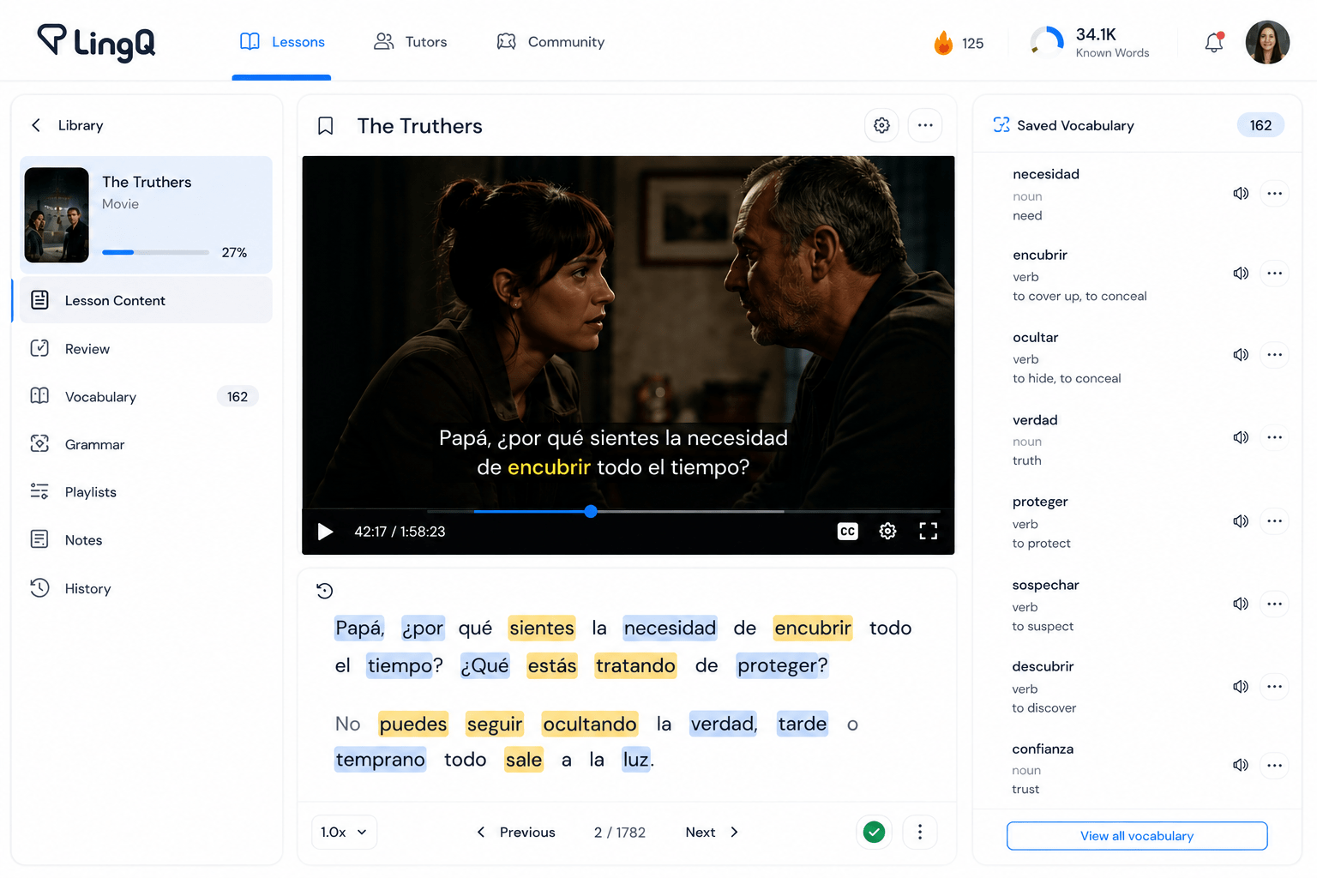Go to the Lessons tab
This screenshot has width=1317, height=878.
point(282,42)
